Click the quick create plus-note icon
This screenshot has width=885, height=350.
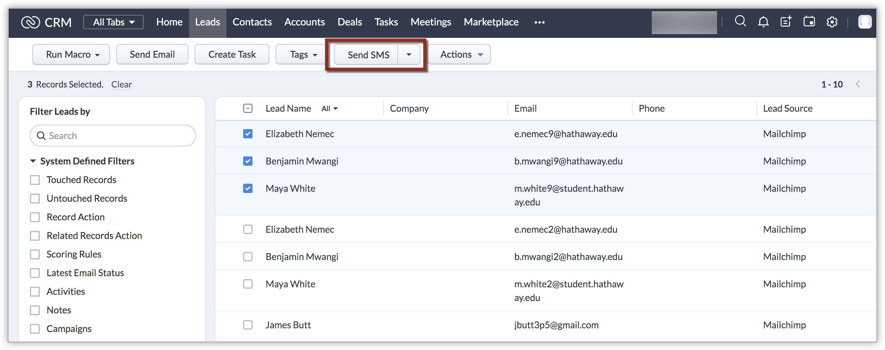coord(786,22)
